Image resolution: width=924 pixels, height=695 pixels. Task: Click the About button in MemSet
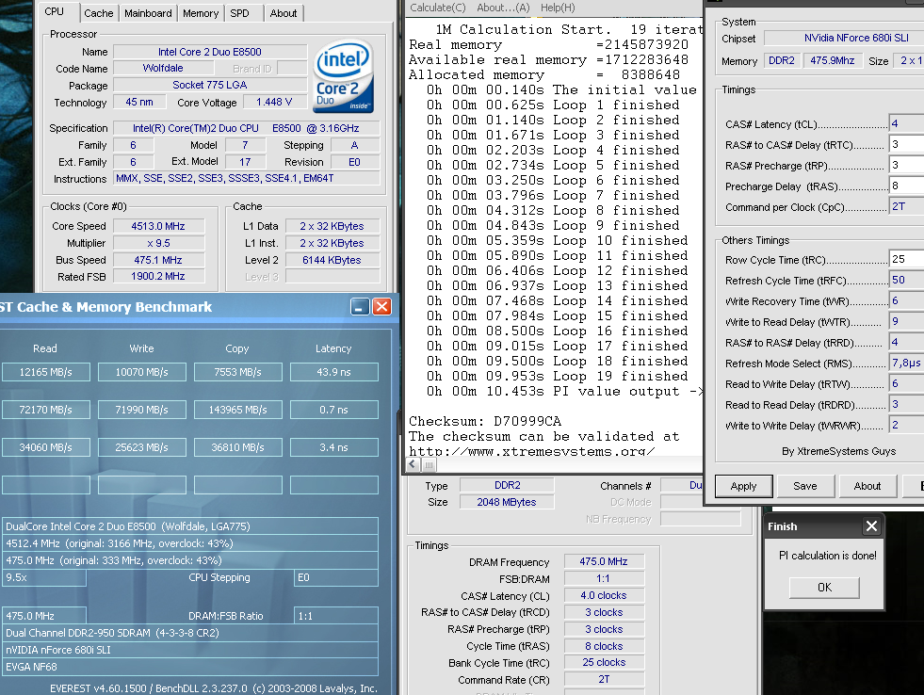pos(867,486)
